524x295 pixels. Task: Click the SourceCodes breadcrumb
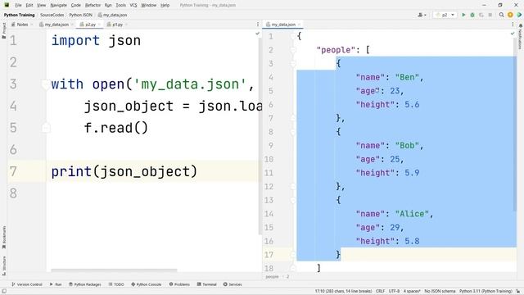pyautogui.click(x=52, y=15)
